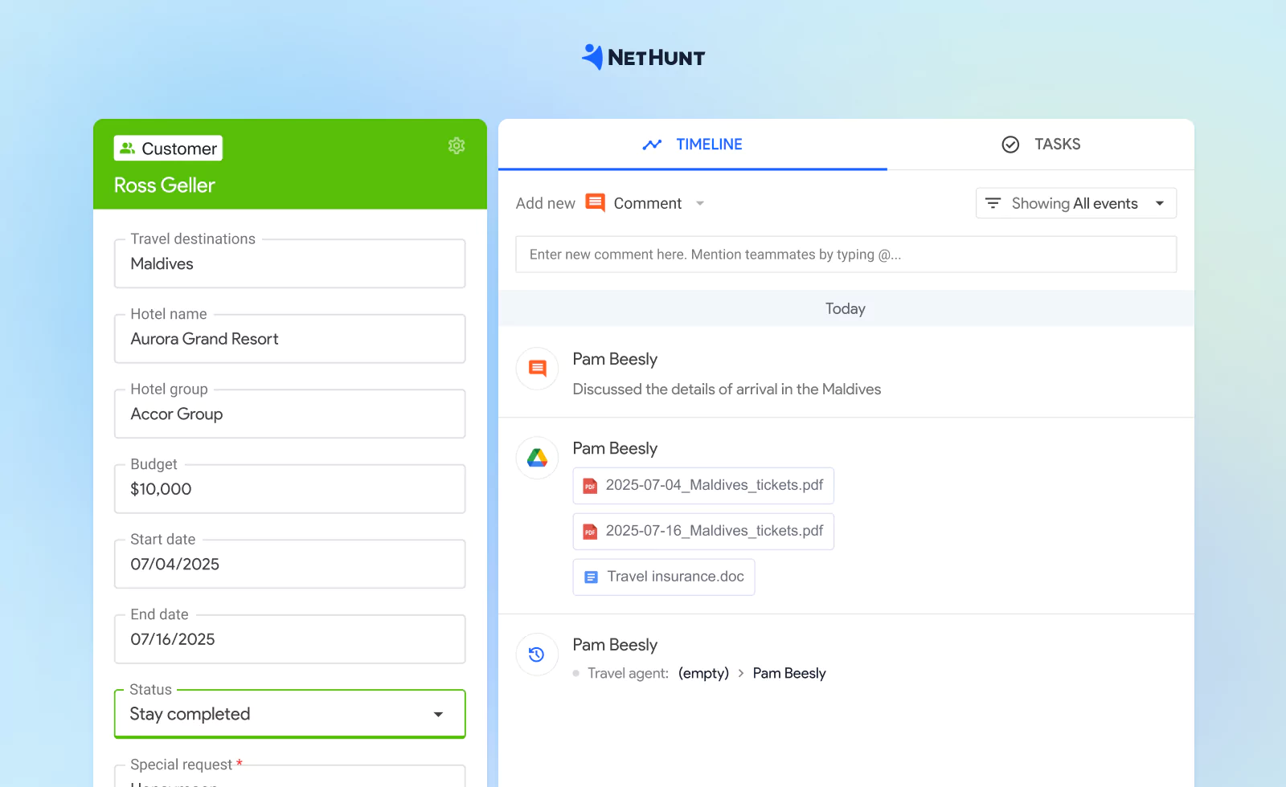This screenshot has width=1286, height=787.
Task: Click the orange Comment icon next to Add new
Action: pos(595,203)
